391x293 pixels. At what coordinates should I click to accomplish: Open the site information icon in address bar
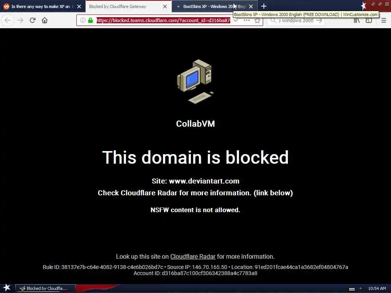pyautogui.click(x=82, y=21)
